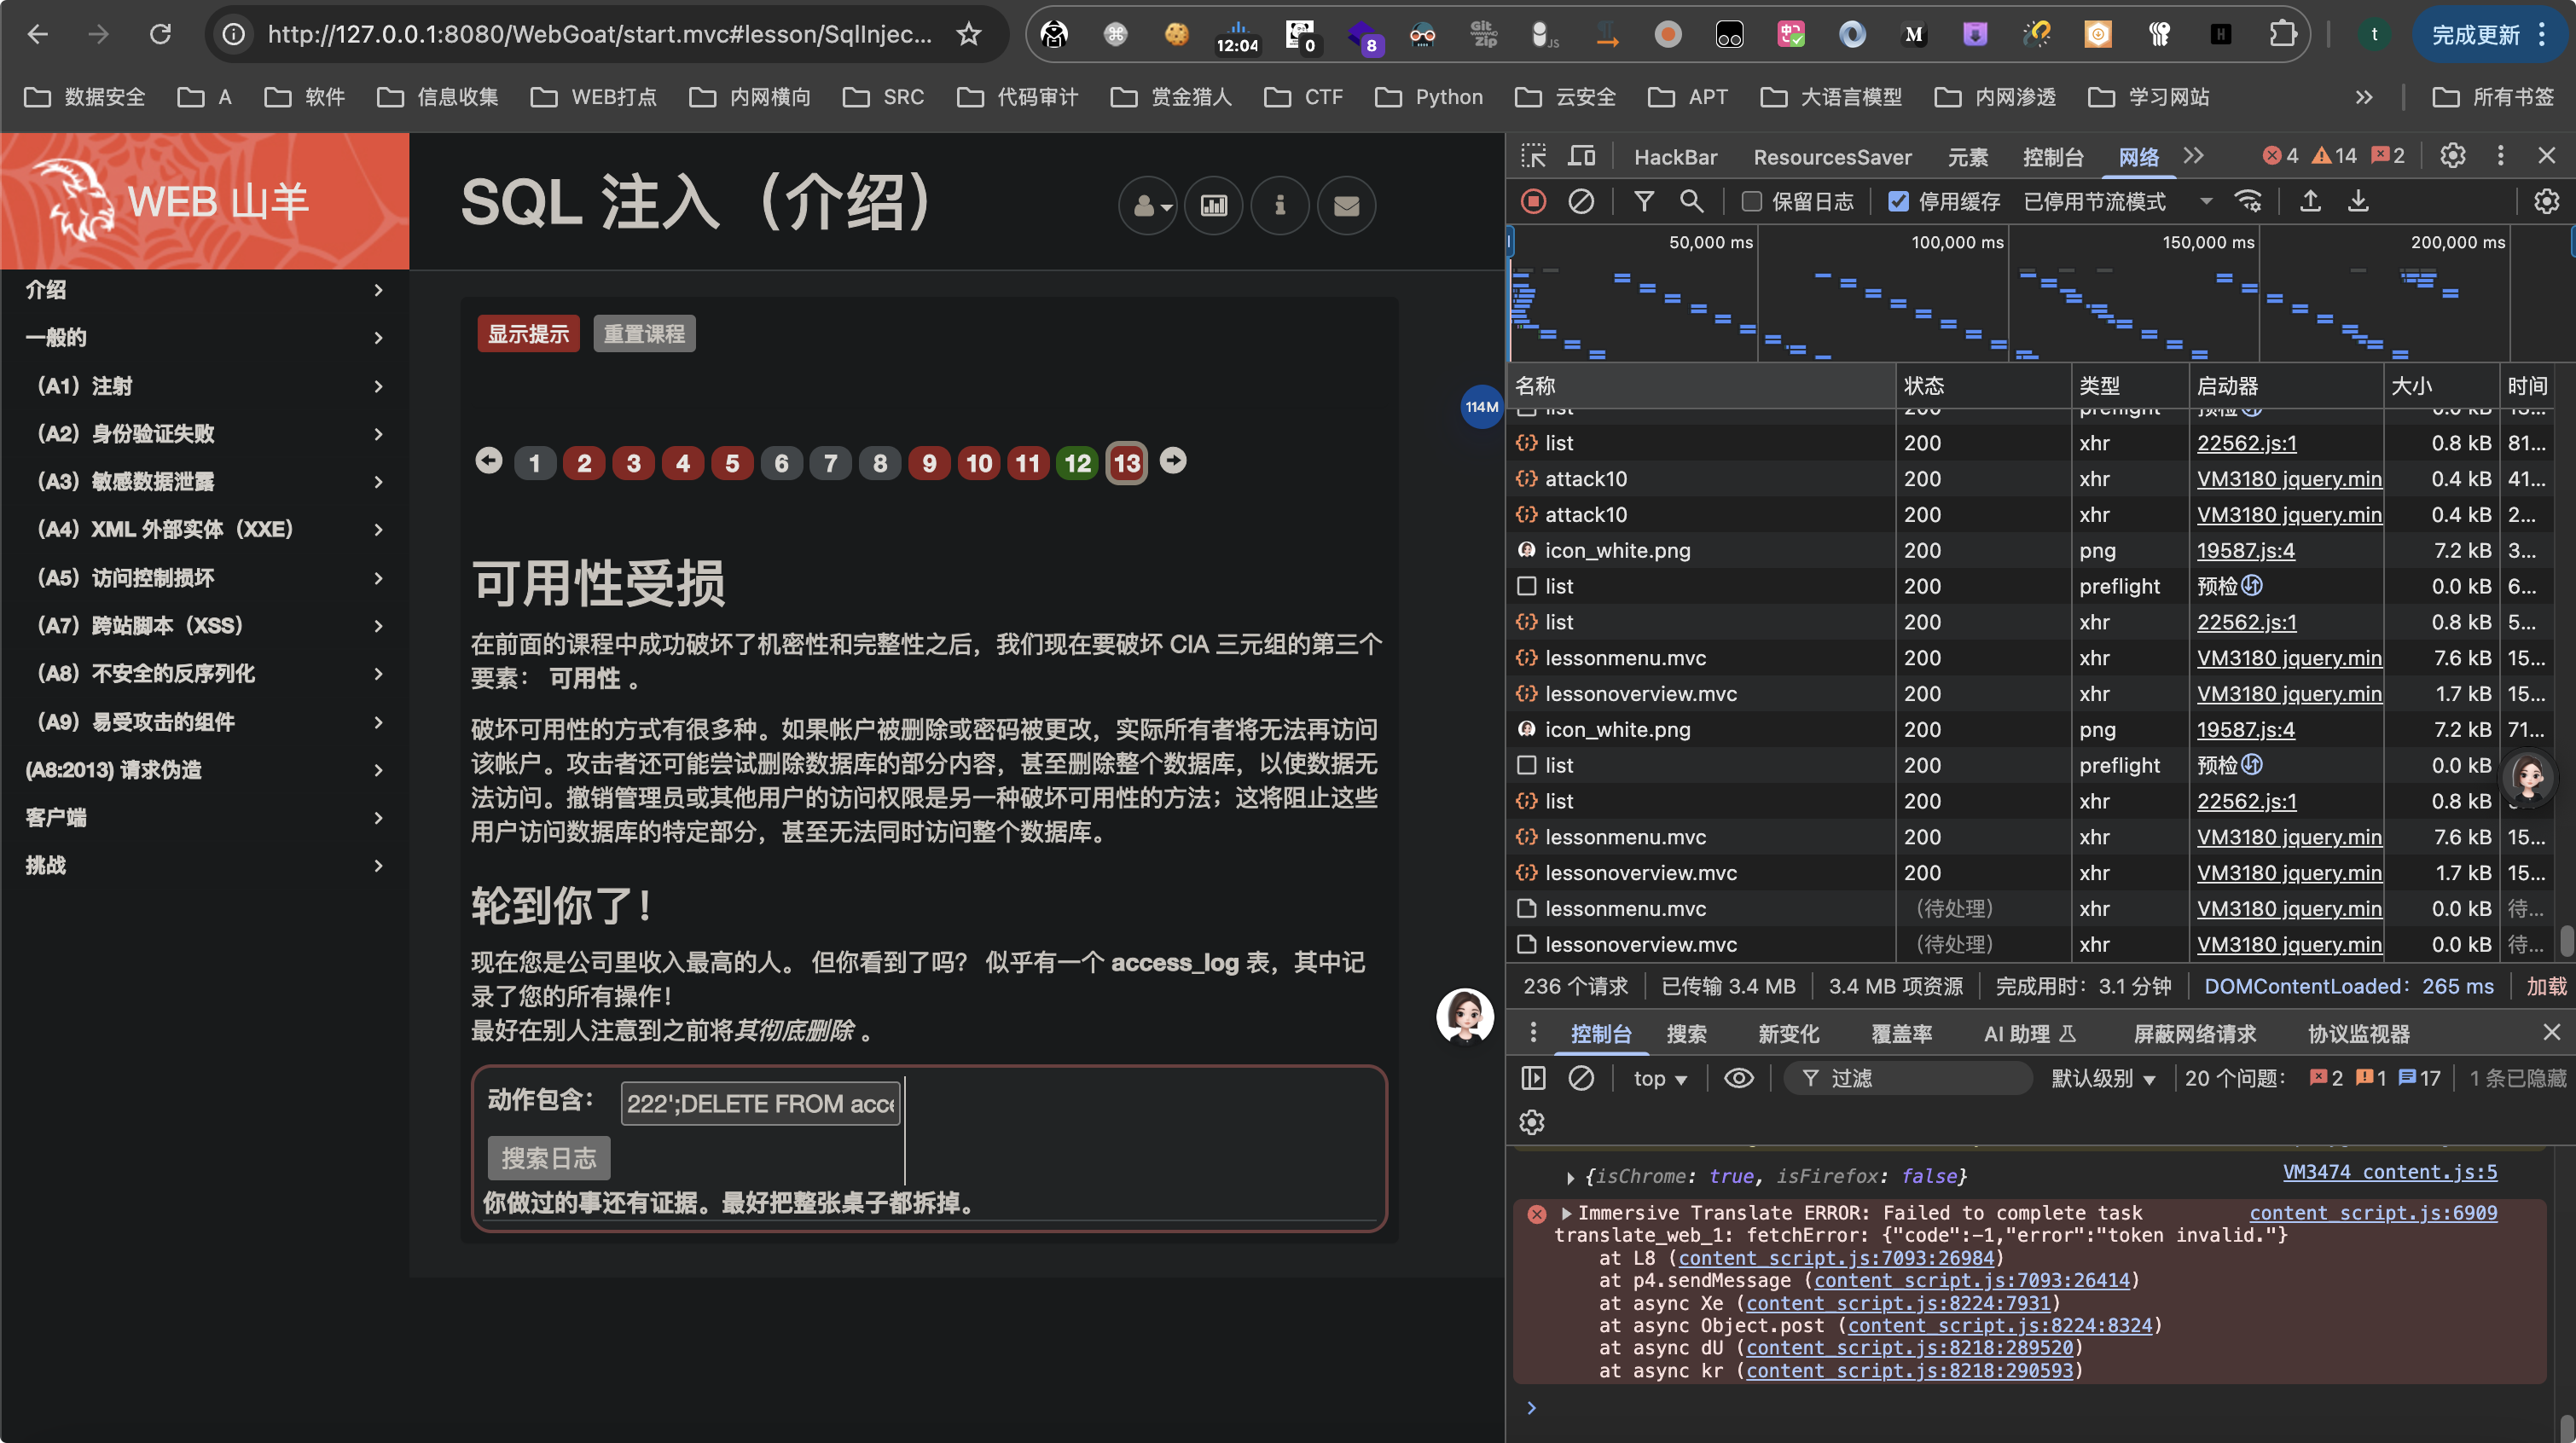Screen dimensions: 2576x1443
Task: Open the 覆盖率 drawer tab
Action: pos(1901,1034)
